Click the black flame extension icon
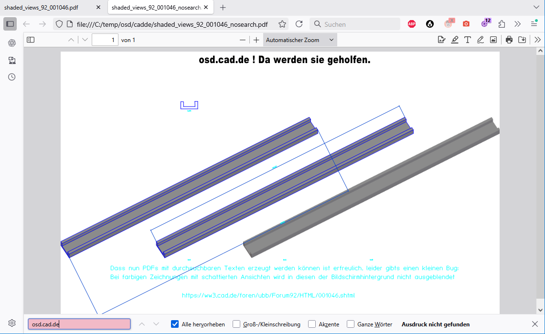Image resolution: width=545 pixels, height=334 pixels. pos(430,24)
